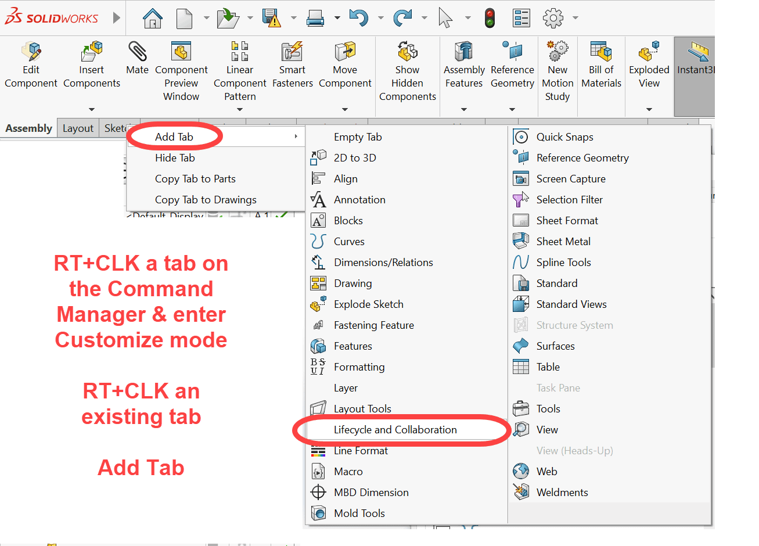759x546 pixels.
Task: Click the SOLIDWORKS logo menu arrow
Action: pyautogui.click(x=117, y=18)
